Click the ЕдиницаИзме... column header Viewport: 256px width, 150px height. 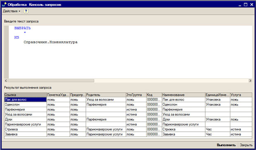pyautogui.click(x=218, y=95)
